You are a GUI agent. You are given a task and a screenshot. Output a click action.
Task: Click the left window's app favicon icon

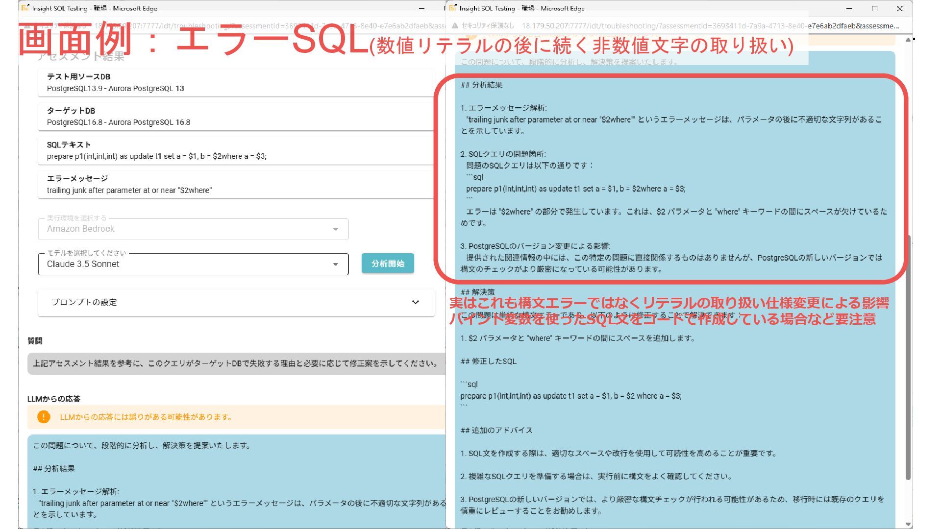pyautogui.click(x=25, y=8)
